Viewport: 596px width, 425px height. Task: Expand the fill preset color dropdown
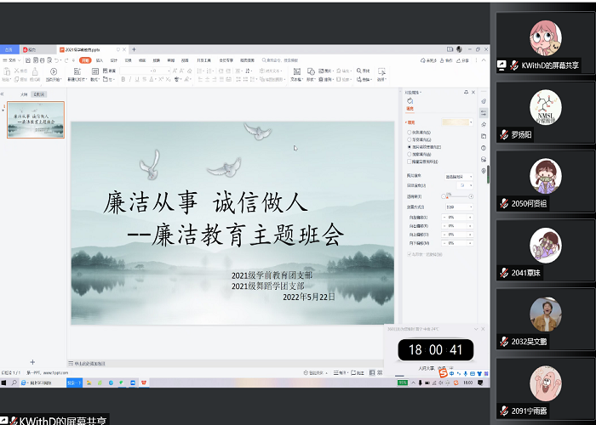(x=471, y=122)
